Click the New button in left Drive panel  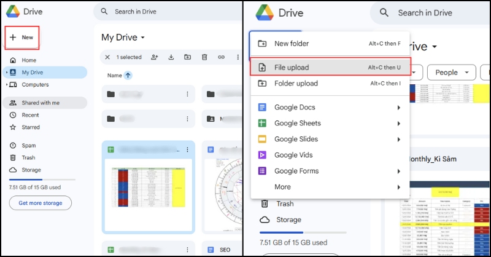pyautogui.click(x=21, y=38)
